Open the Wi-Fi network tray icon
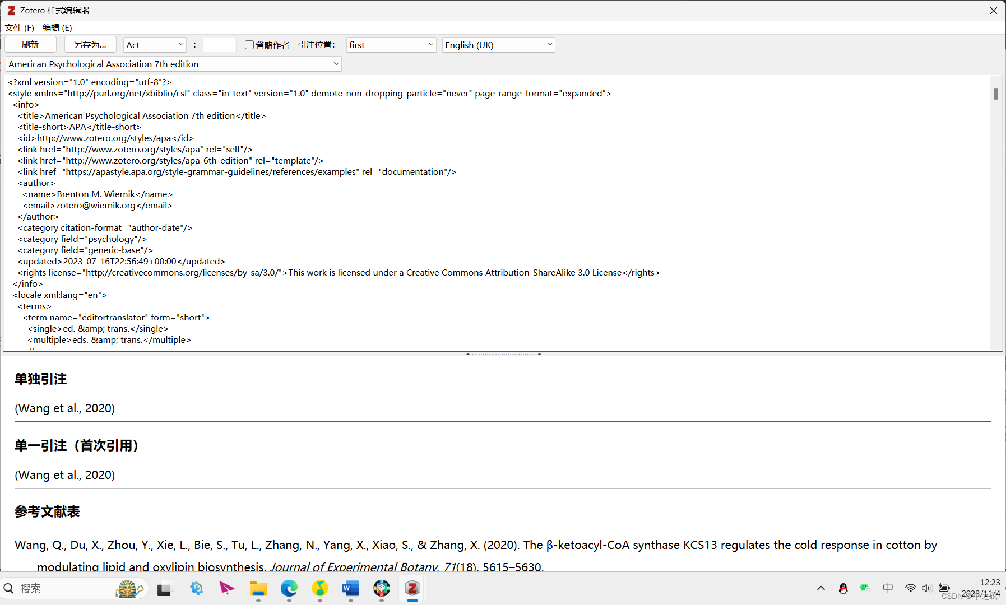 coord(910,588)
